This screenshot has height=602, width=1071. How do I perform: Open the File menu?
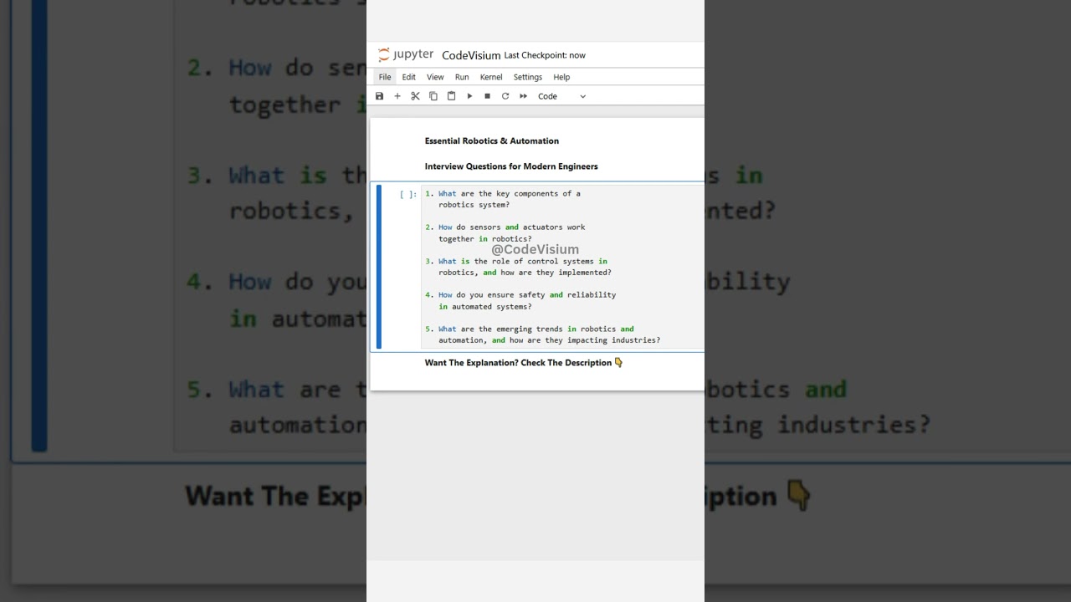[385, 77]
